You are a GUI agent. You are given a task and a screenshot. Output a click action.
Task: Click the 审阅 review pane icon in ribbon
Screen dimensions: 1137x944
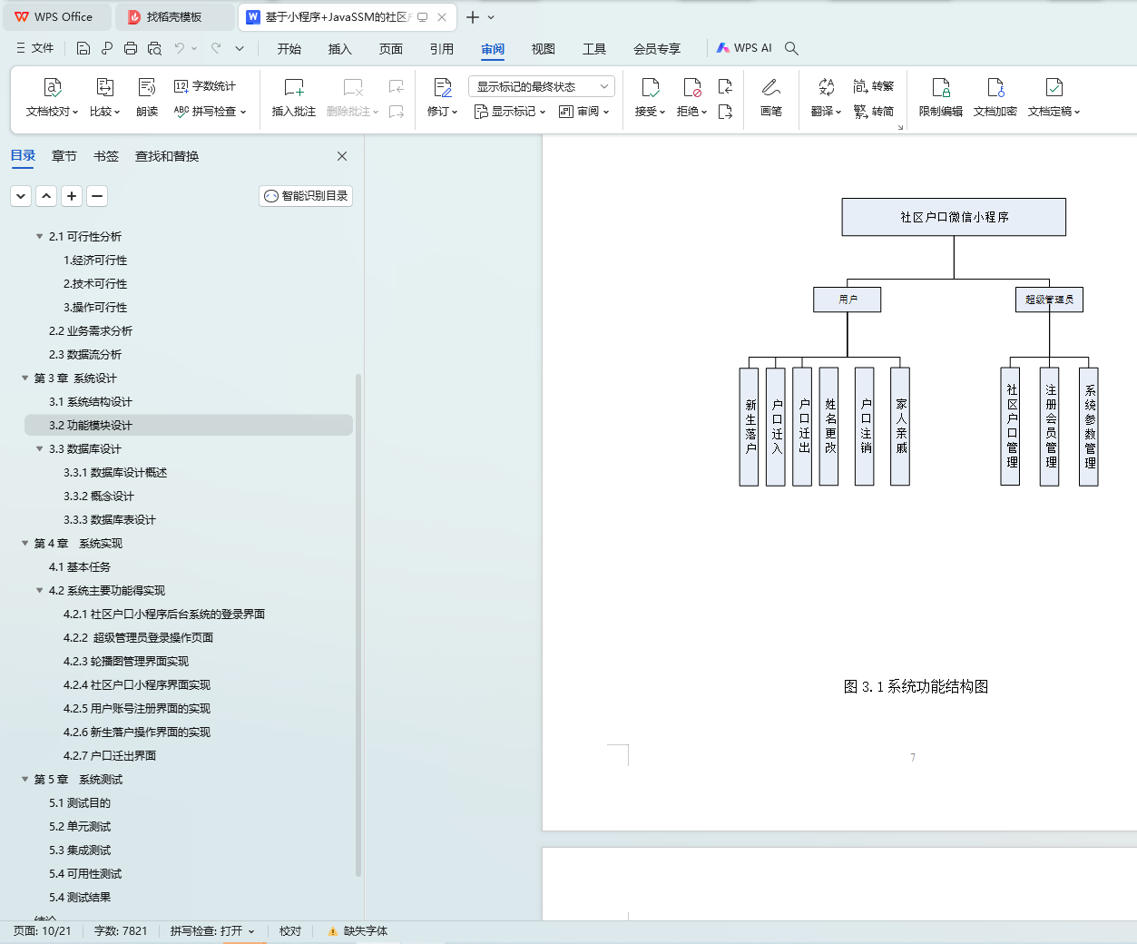pos(565,112)
